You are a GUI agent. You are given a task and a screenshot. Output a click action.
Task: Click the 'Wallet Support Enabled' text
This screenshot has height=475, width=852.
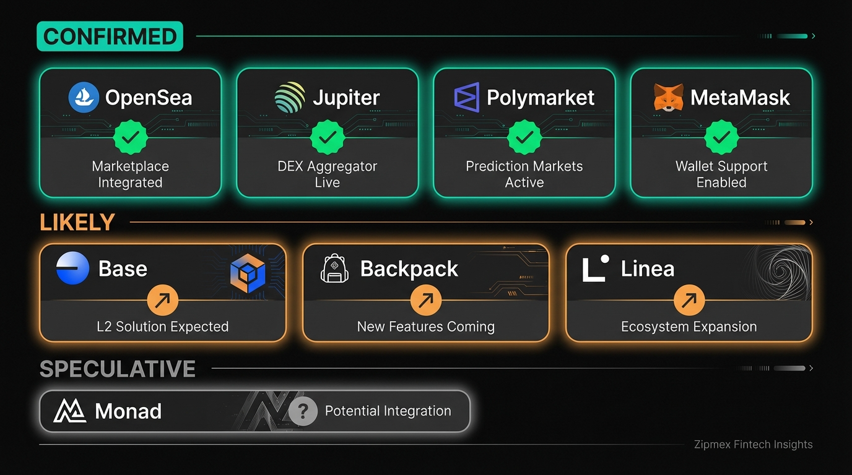point(721,174)
